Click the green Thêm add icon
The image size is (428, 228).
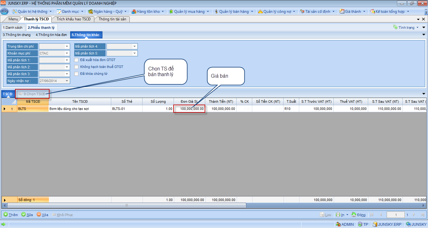click(6, 215)
